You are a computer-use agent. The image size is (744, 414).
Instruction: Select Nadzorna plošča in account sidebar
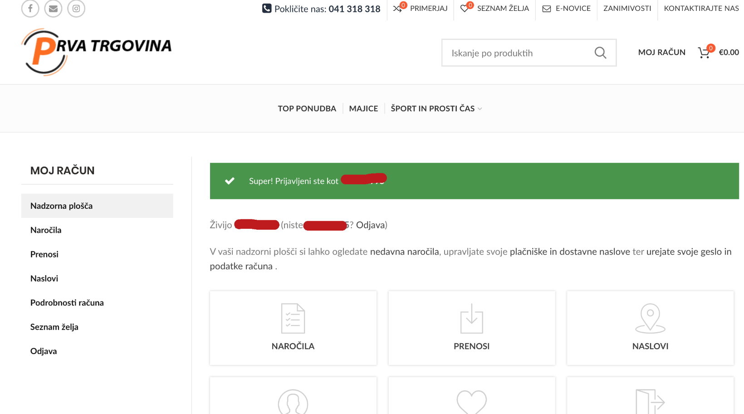(97, 206)
